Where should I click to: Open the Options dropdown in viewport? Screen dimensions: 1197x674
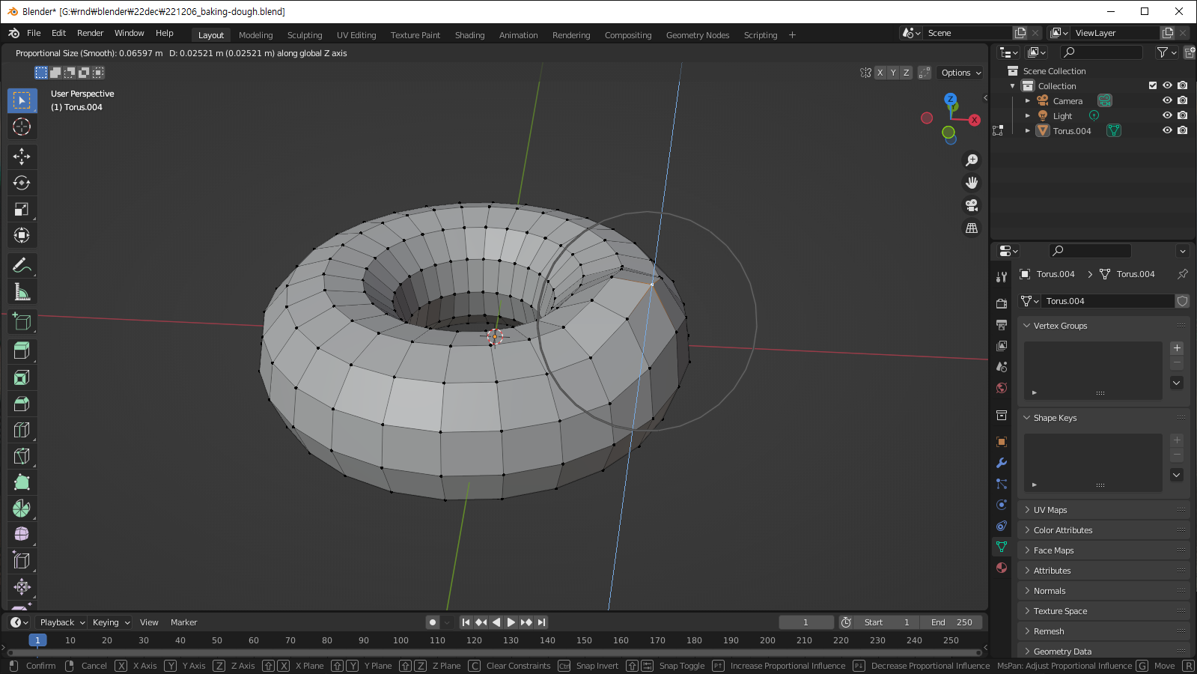960,73
